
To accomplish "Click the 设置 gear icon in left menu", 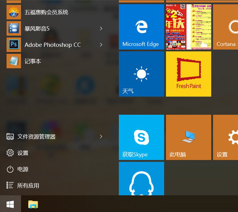I will (10, 153).
